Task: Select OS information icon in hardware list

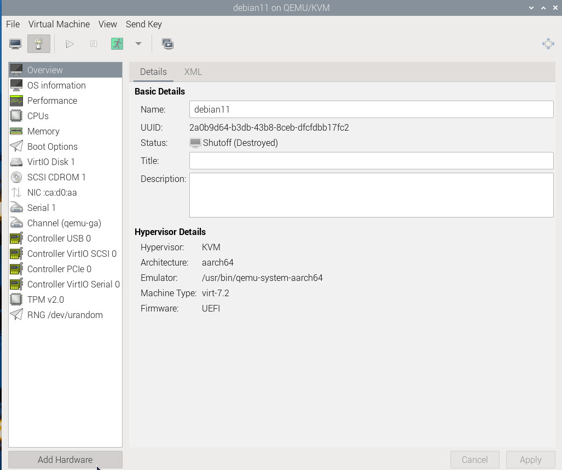Action: (x=16, y=85)
